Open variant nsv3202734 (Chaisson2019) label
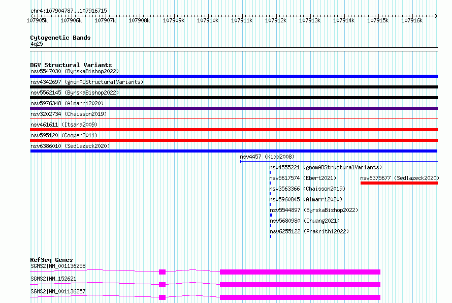 coord(69,114)
